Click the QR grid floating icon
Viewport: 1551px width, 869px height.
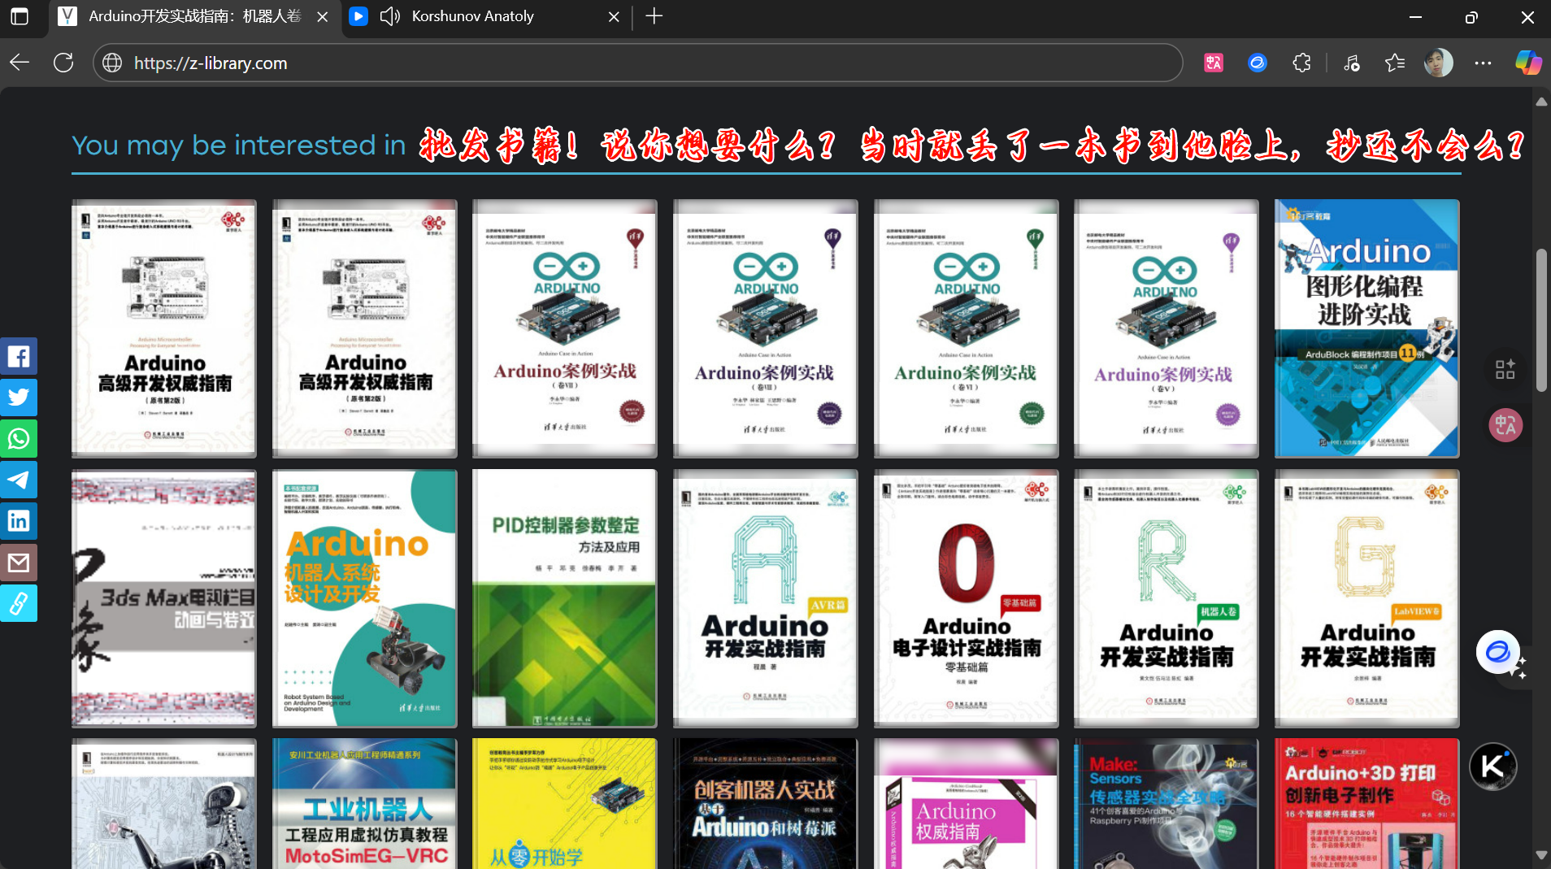coord(1505,369)
